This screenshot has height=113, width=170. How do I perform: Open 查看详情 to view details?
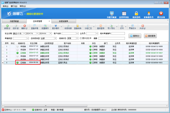click(x=35, y=27)
